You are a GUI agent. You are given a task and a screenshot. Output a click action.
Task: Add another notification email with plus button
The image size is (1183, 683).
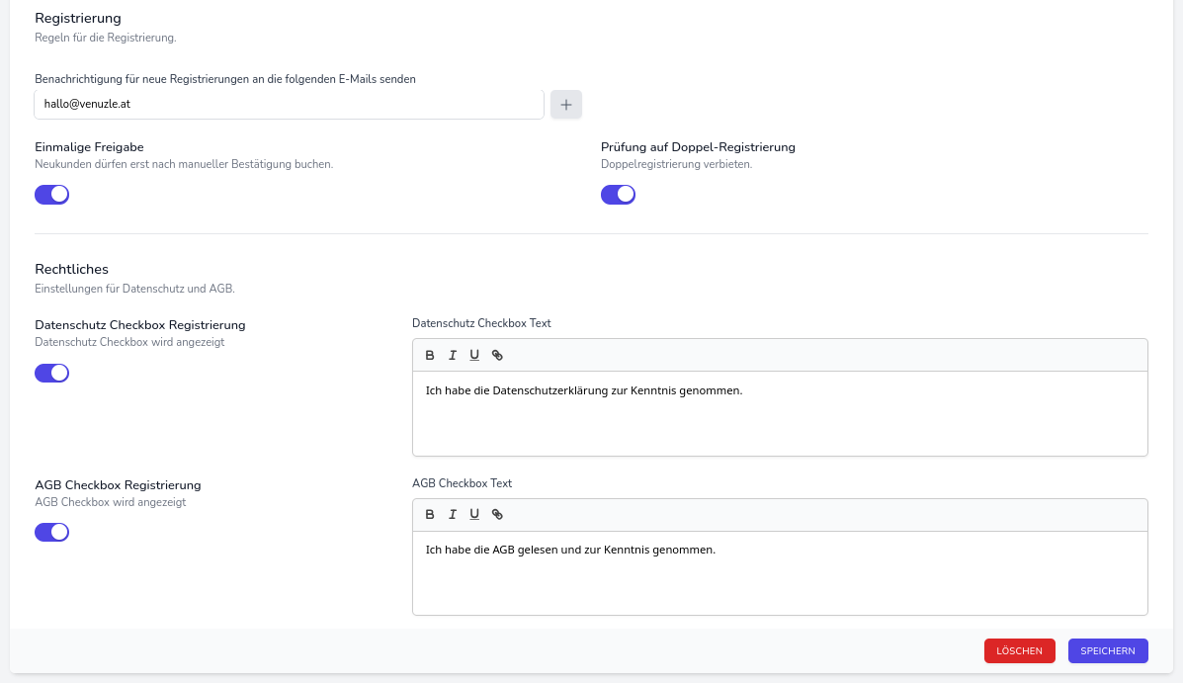(566, 104)
